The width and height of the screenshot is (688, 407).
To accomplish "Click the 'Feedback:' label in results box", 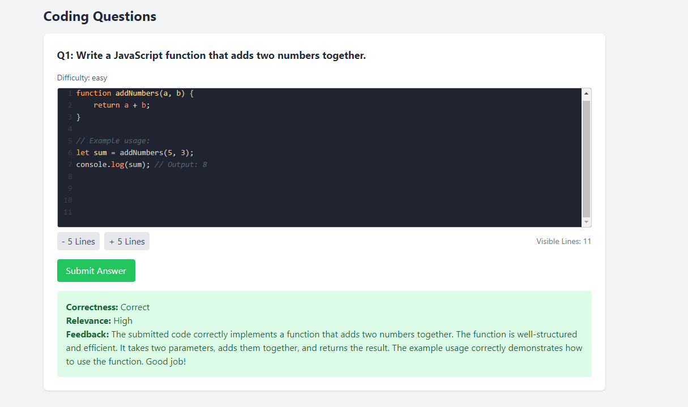I will [87, 335].
